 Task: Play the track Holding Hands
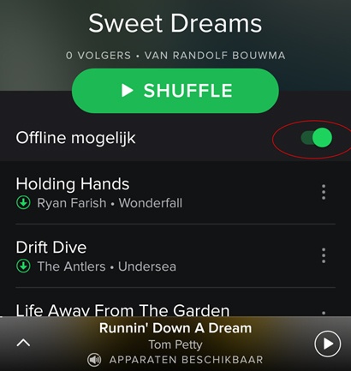tap(73, 183)
